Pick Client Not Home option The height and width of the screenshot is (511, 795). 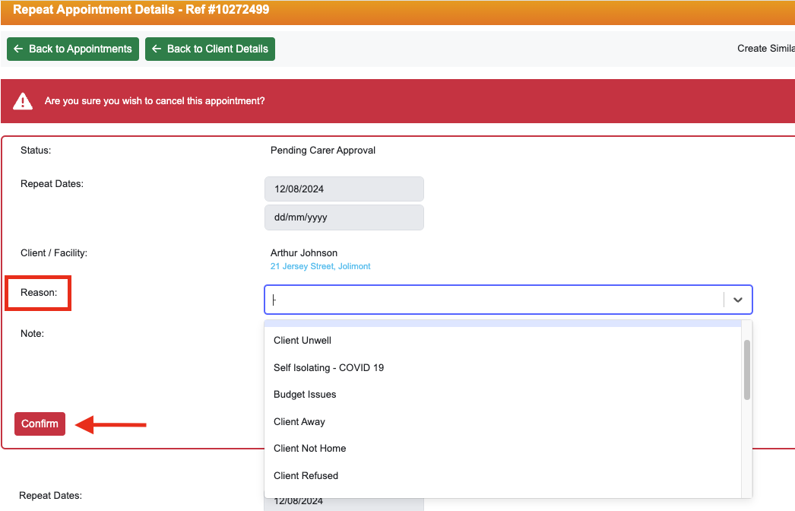tap(309, 448)
